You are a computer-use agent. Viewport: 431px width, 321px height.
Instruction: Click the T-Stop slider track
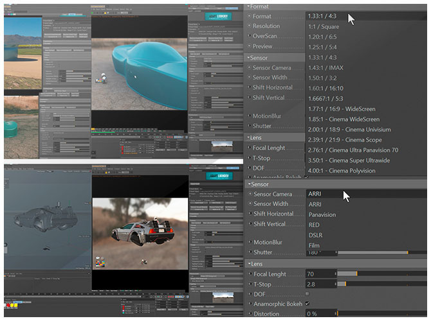382,284
